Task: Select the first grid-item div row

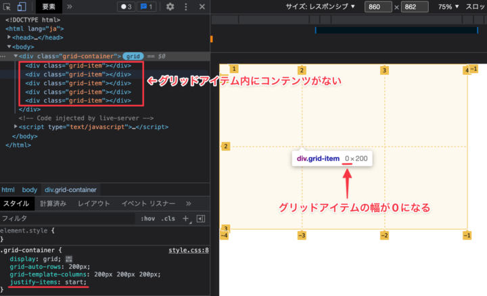Action: point(78,66)
